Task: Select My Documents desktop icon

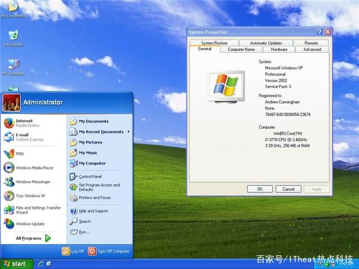Action: [x=13, y=10]
